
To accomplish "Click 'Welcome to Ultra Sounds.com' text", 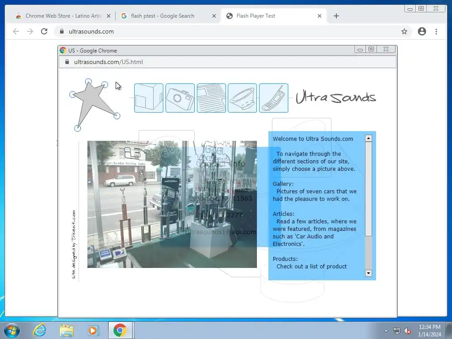I will pyautogui.click(x=313, y=139).
